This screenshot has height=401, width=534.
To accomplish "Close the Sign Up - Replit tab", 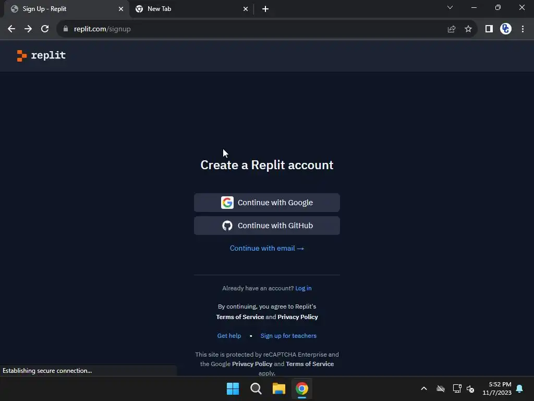I will tap(121, 9).
